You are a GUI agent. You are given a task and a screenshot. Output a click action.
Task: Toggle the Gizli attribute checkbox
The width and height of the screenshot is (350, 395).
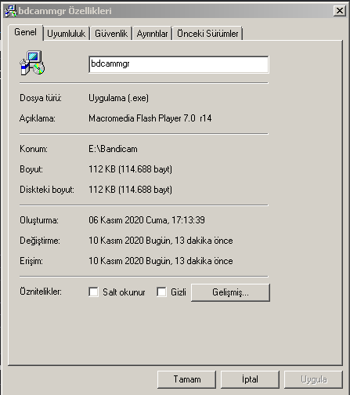tap(161, 292)
